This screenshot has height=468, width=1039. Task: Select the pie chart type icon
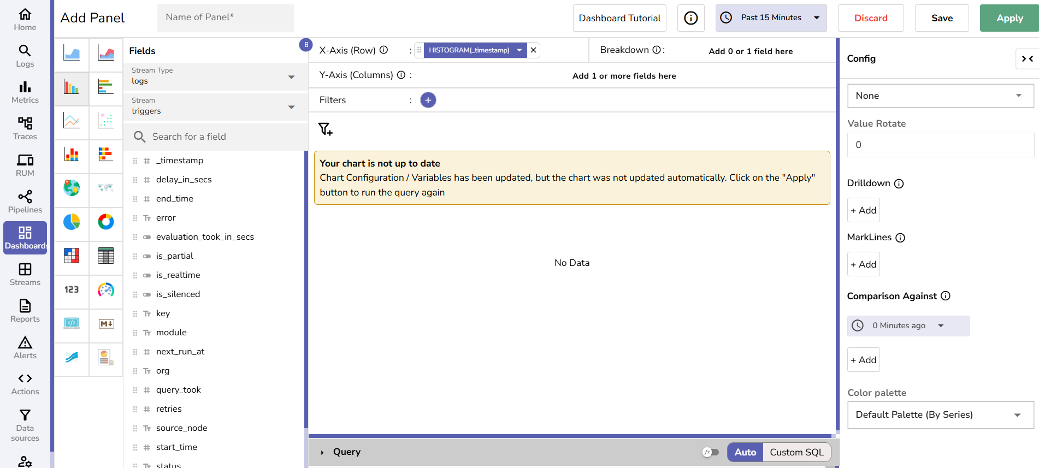[72, 222]
